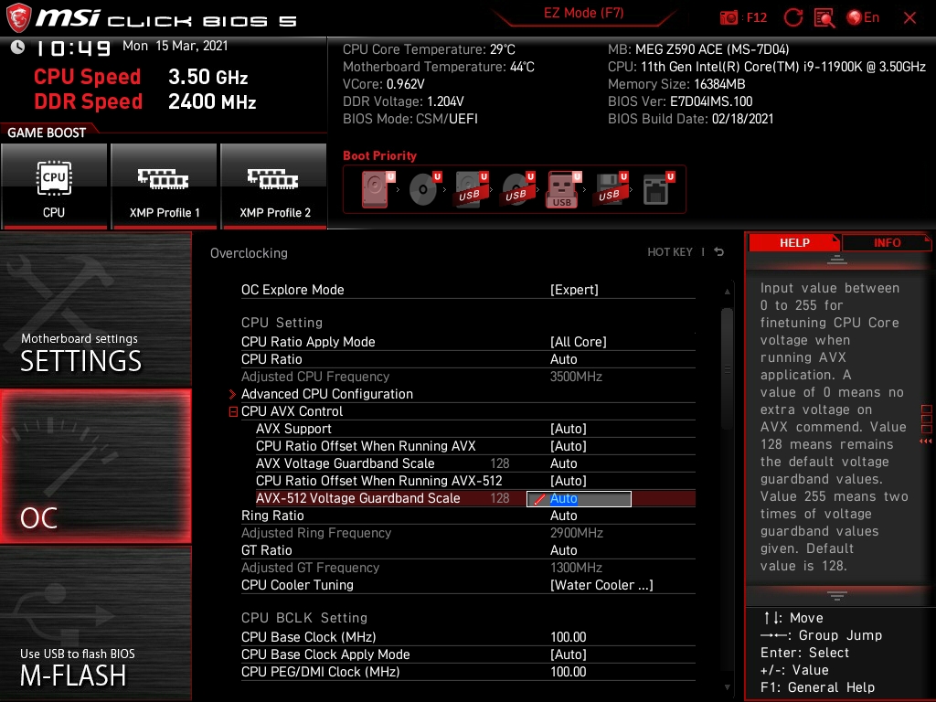Click the help panel bottom handle
Screen dimensions: 936x702
tap(837, 596)
